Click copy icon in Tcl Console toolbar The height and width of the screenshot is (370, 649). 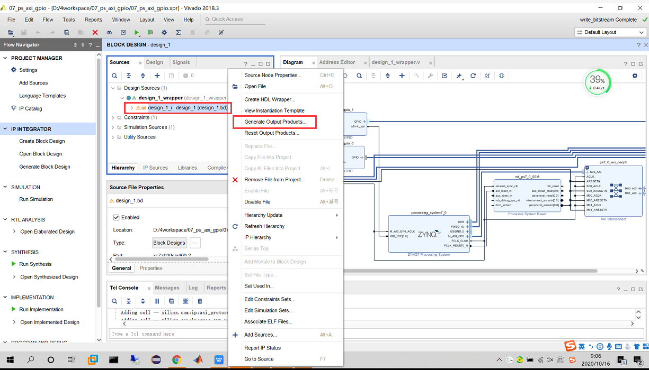pos(171,301)
